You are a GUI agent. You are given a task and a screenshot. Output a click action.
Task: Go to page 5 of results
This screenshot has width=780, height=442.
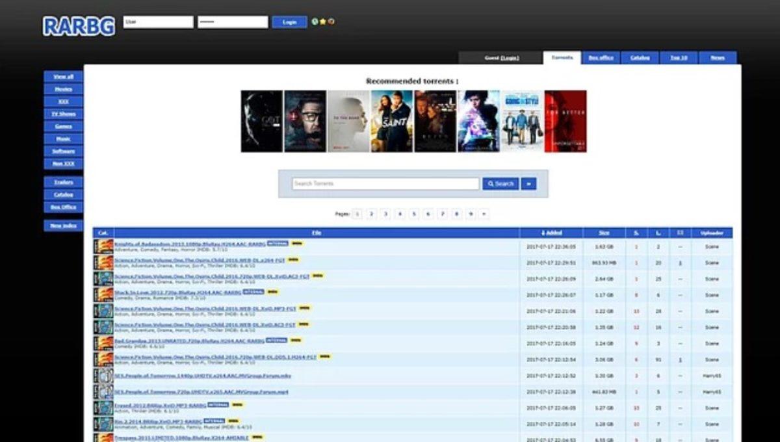pyautogui.click(x=414, y=213)
